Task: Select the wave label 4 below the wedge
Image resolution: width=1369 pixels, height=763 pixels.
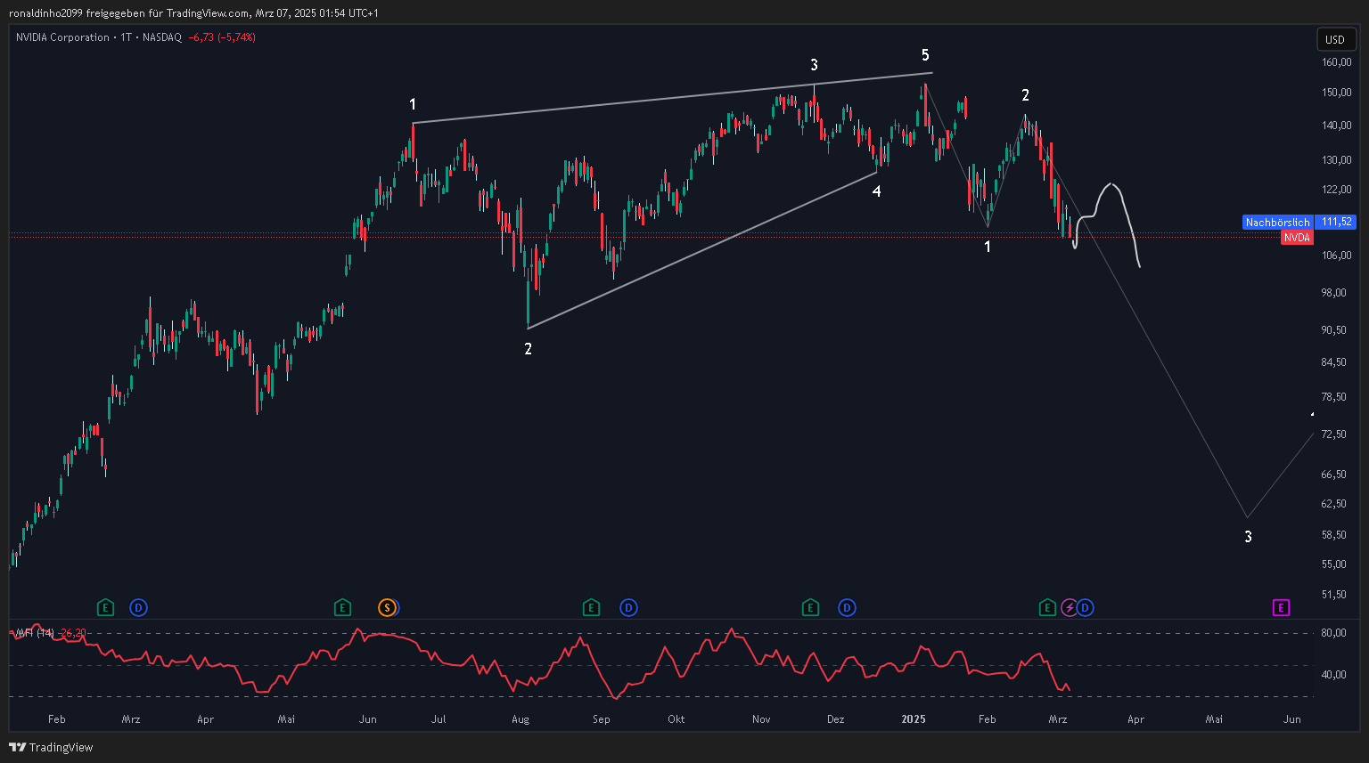Action: 877,191
